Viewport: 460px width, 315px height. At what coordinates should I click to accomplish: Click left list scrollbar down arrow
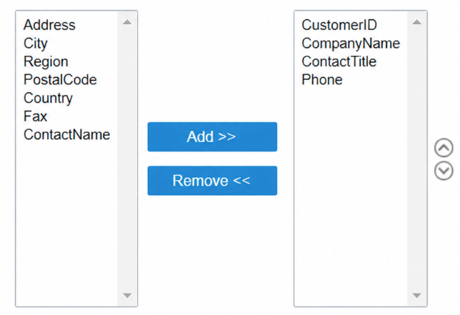[x=127, y=295]
